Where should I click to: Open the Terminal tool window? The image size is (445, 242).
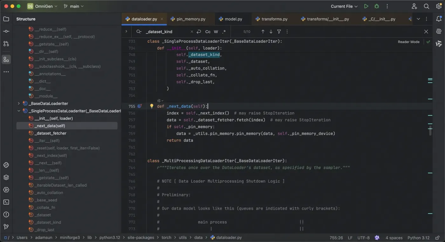coord(6,202)
